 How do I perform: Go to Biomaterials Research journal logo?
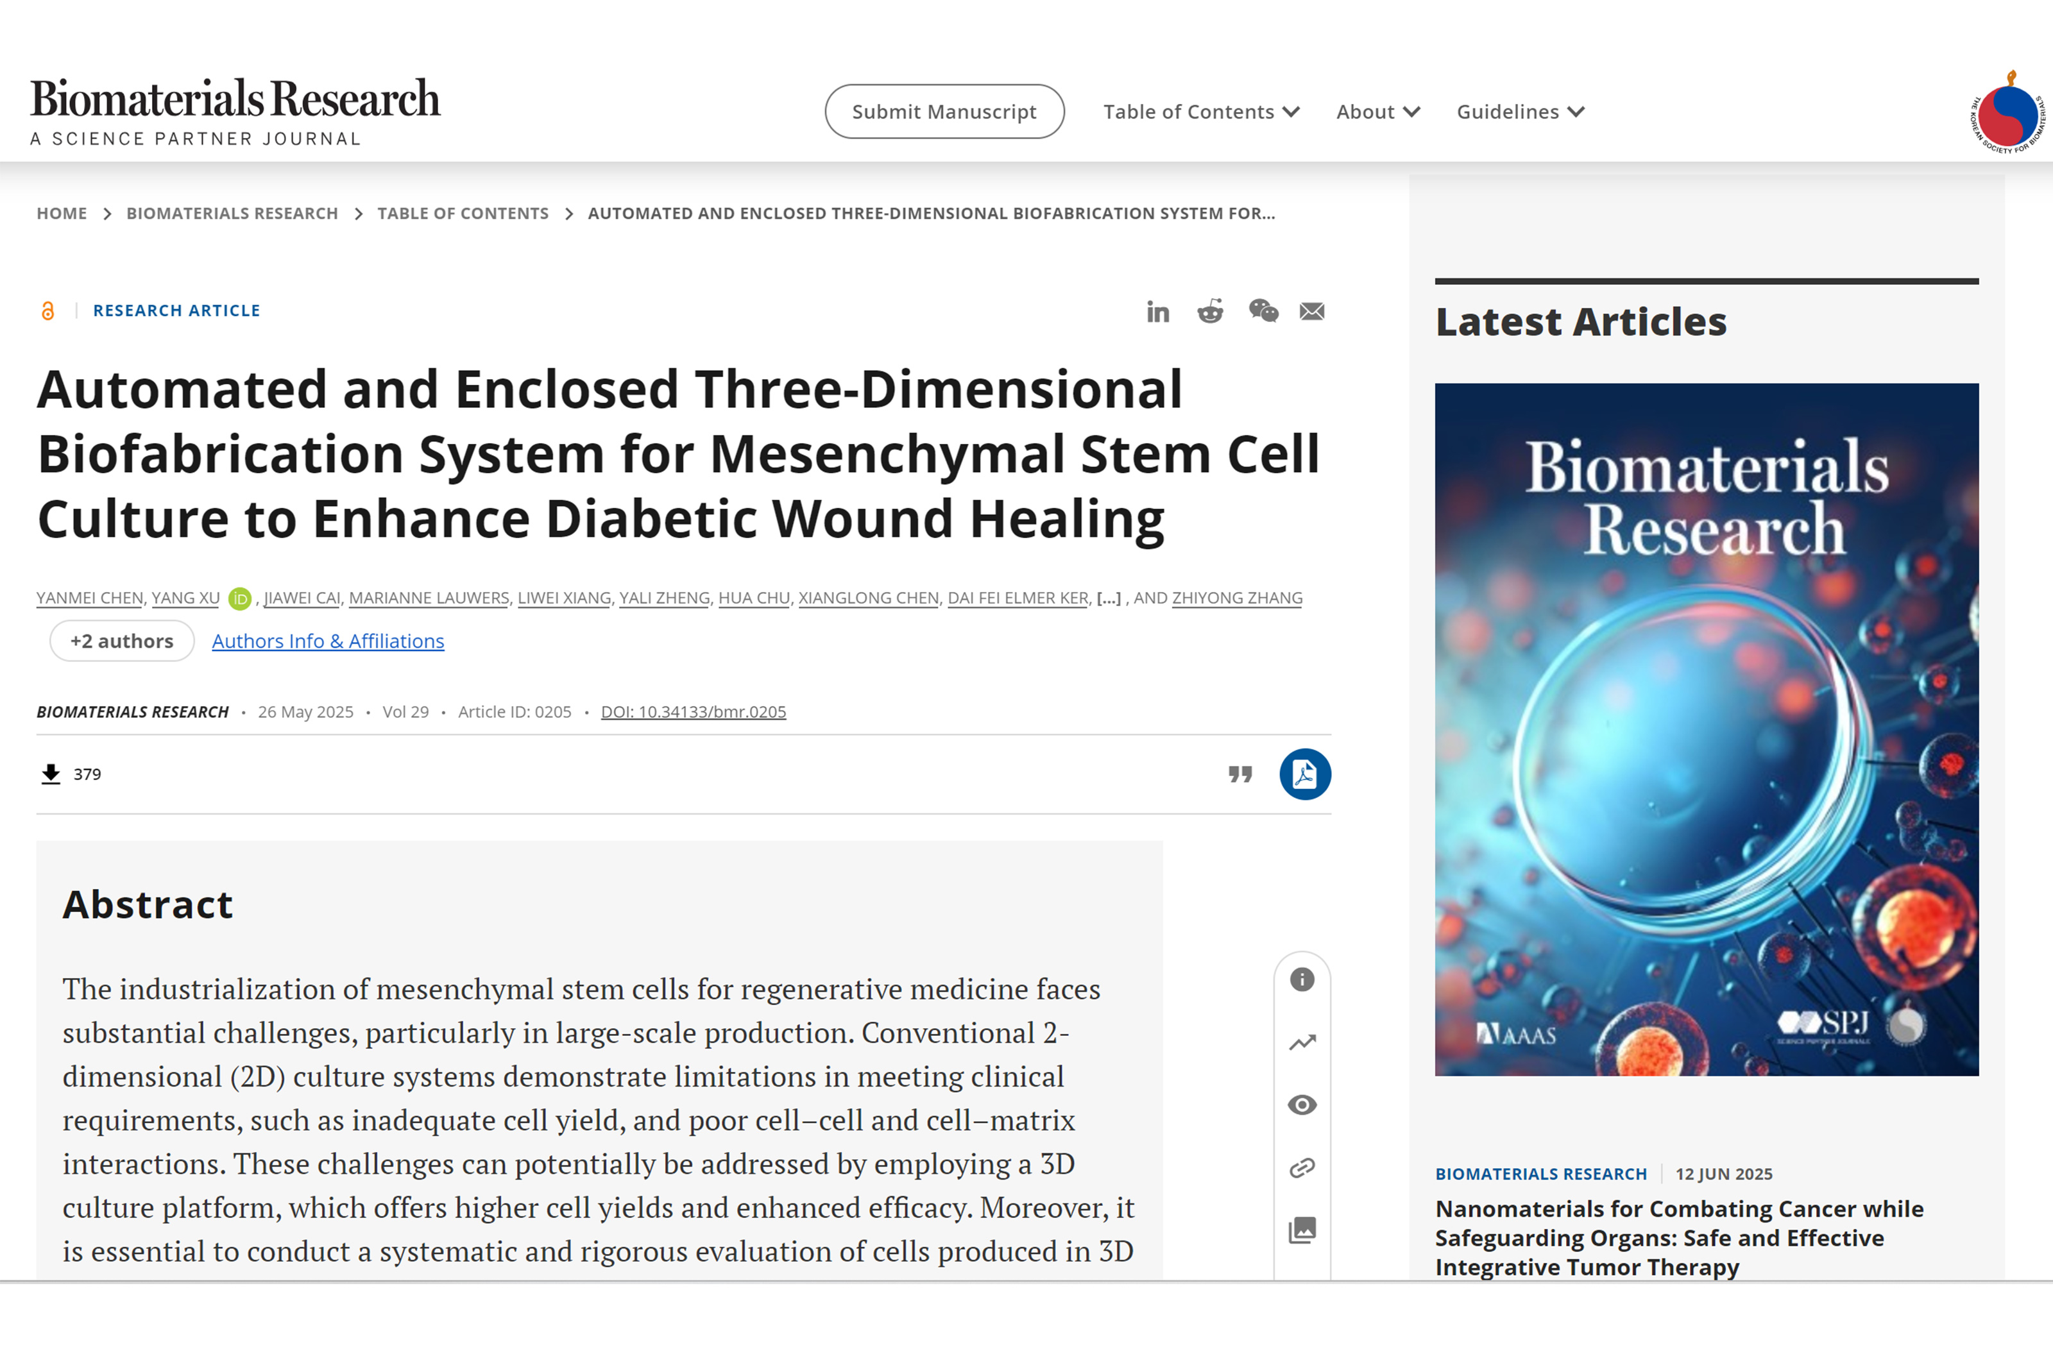(x=235, y=111)
